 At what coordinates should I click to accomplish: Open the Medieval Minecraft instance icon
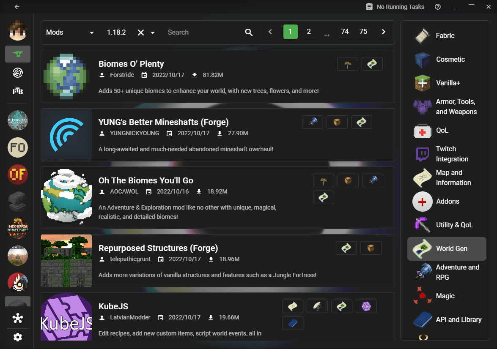[x=18, y=228]
